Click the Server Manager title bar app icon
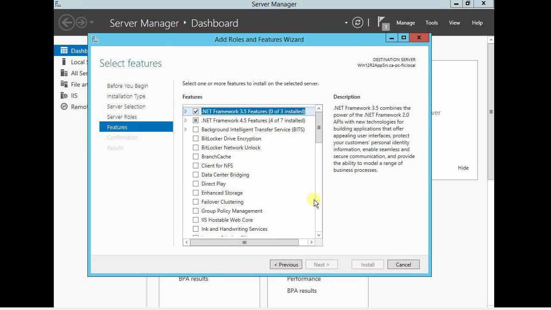This screenshot has height=310, width=551. tap(58, 4)
